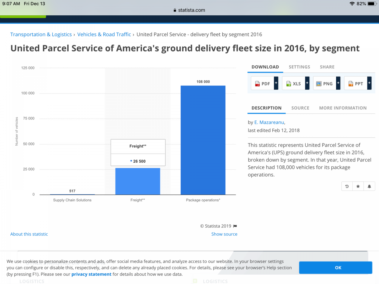379x284 pixels.
Task: Expand the XLS download plus button
Action: [307, 83]
